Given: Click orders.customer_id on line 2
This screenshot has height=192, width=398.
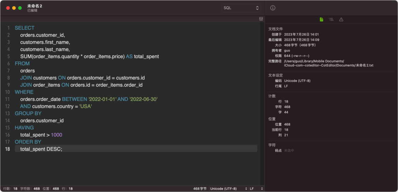Looking at the screenshot, I should [43, 35].
